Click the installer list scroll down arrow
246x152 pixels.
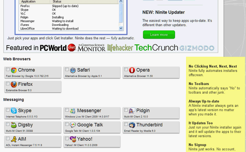[x=121, y=28]
